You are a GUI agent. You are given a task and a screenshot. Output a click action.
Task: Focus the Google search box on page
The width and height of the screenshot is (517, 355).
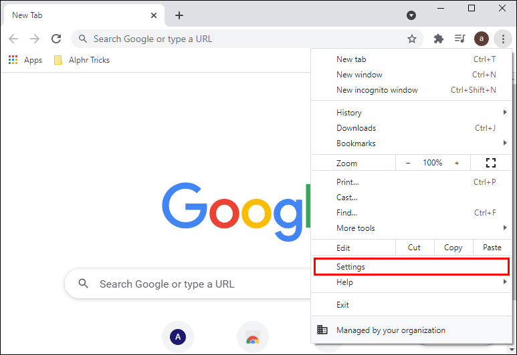(x=188, y=284)
